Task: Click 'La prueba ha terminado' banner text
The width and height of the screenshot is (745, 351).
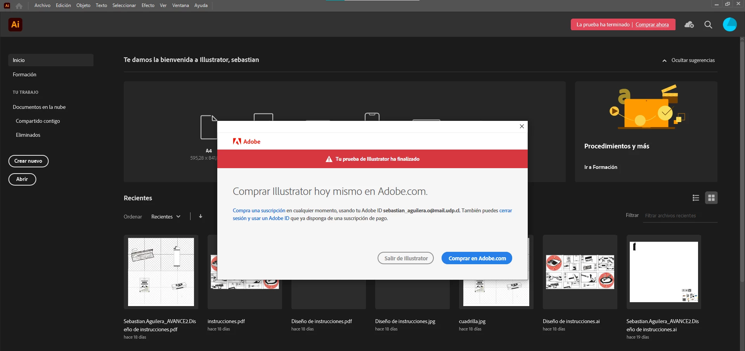Action: (x=603, y=24)
